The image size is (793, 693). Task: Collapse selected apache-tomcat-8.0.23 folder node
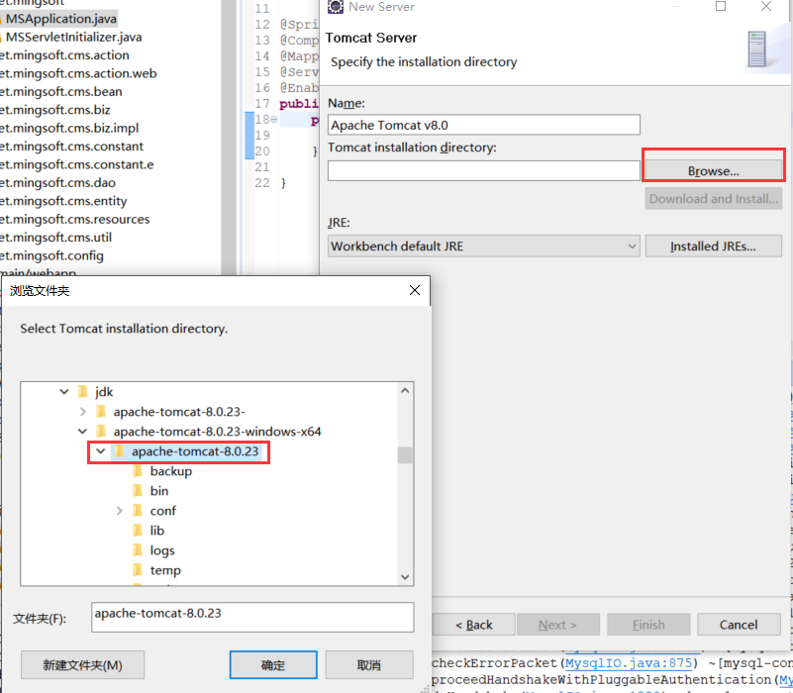click(101, 451)
